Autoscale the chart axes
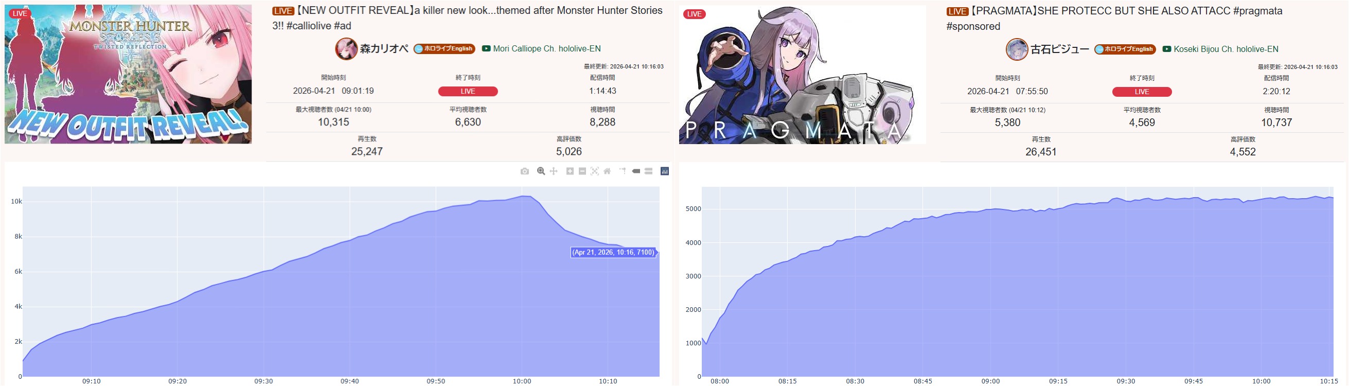 [x=595, y=171]
